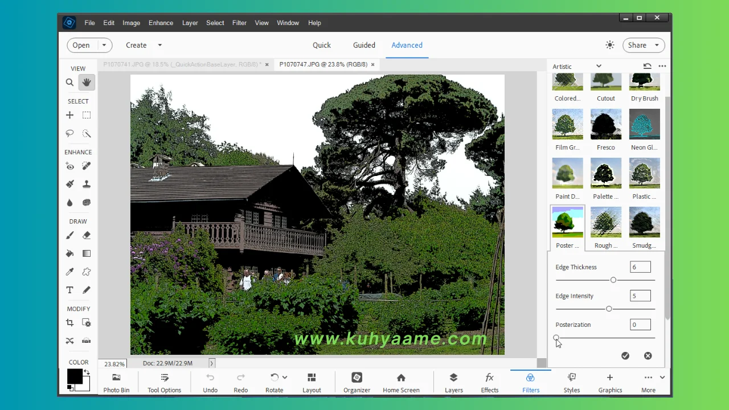
Task: Select the Paint Bucket tool
Action: (x=69, y=253)
